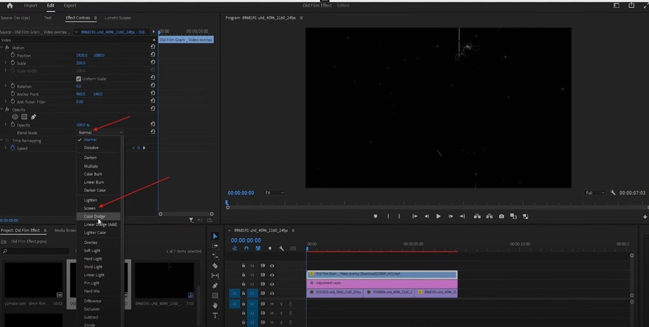Select the Razor tool in the toolbar
649x327 pixels.
(215, 265)
